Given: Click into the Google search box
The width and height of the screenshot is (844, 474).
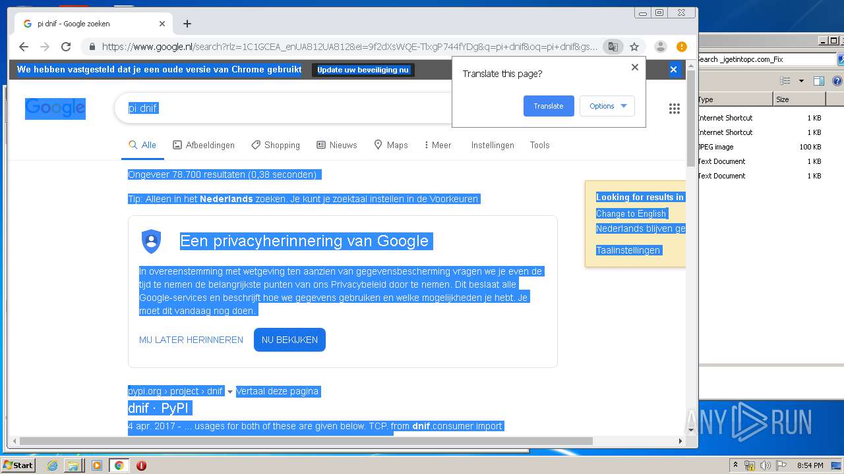Looking at the screenshot, I should pos(284,108).
